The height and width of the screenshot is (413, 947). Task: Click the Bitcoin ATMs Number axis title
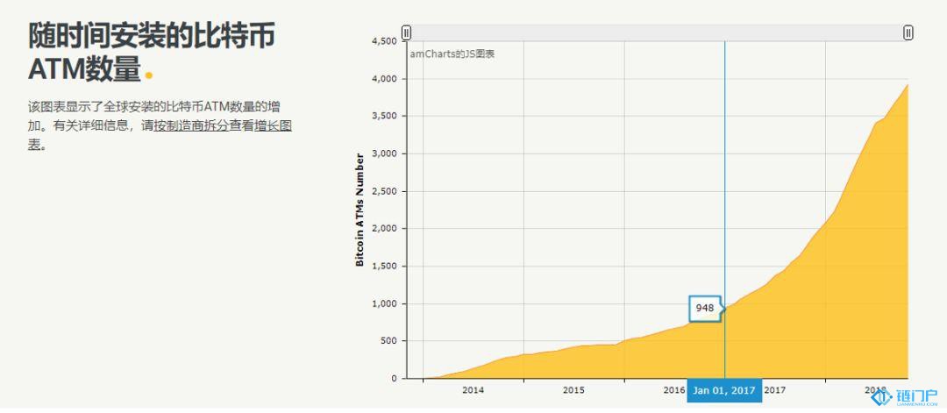click(x=360, y=210)
